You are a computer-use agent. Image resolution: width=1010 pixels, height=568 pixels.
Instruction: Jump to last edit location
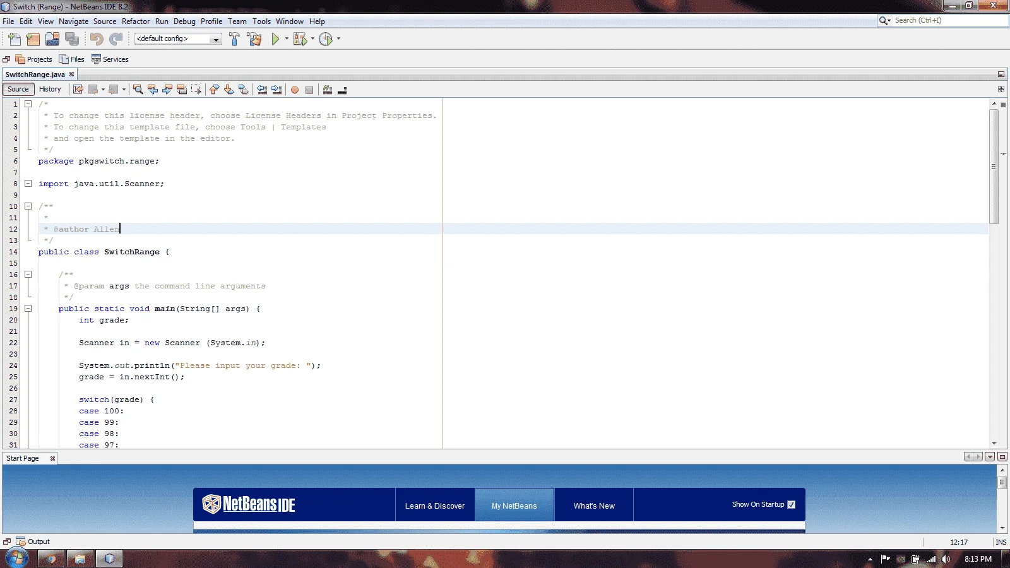(78, 90)
